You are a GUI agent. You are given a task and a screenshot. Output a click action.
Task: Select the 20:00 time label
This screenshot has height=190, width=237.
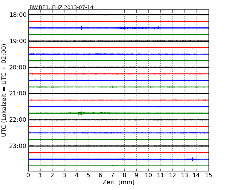[x=18, y=67]
